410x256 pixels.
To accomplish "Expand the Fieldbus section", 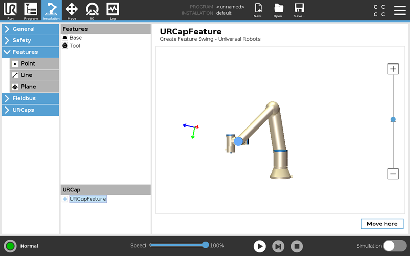I will [x=30, y=98].
